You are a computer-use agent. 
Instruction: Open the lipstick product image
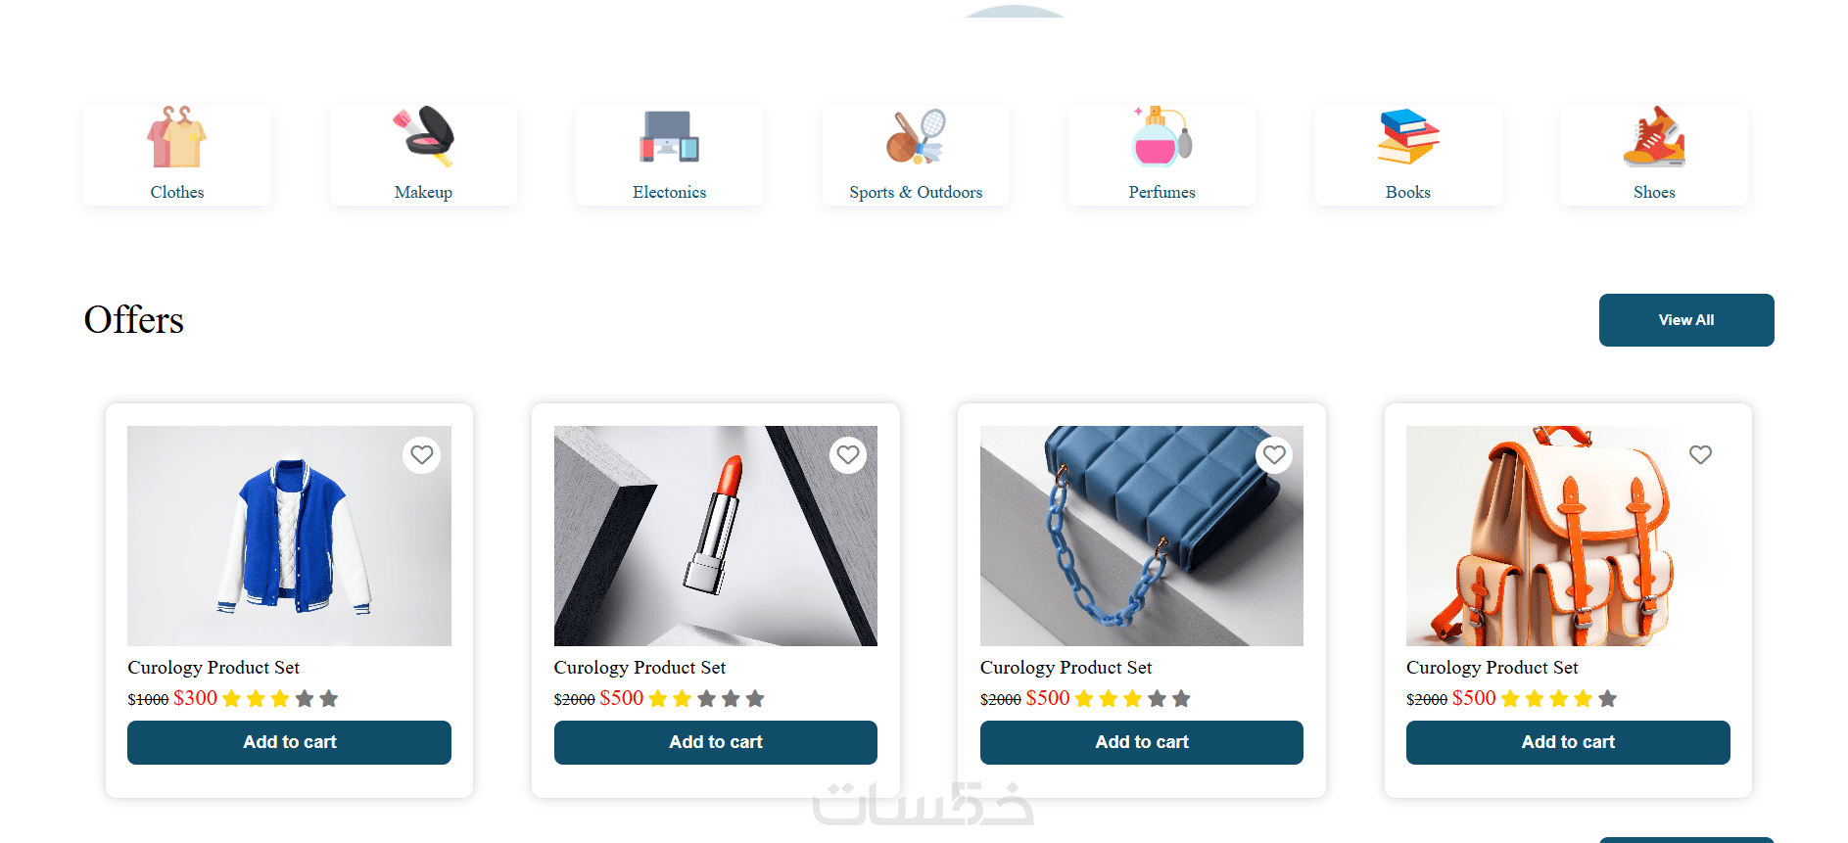716,536
